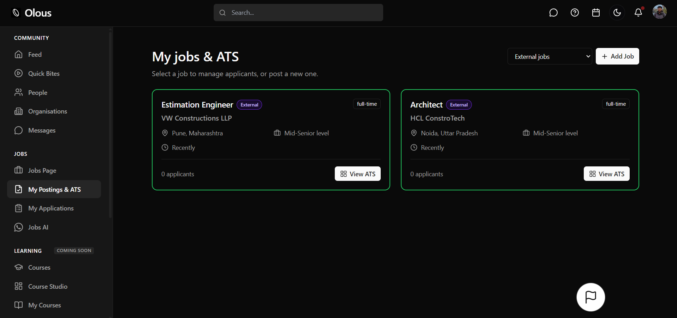The width and height of the screenshot is (677, 318).
Task: Click the Organisations building icon
Action: [x=18, y=111]
